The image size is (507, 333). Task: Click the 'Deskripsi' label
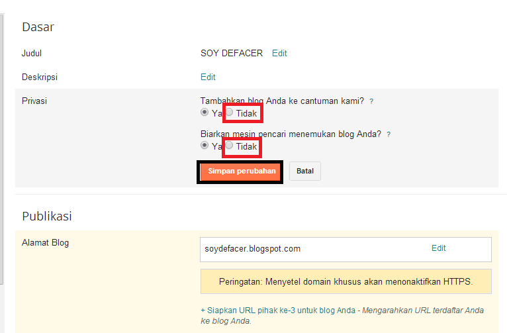[x=40, y=77]
